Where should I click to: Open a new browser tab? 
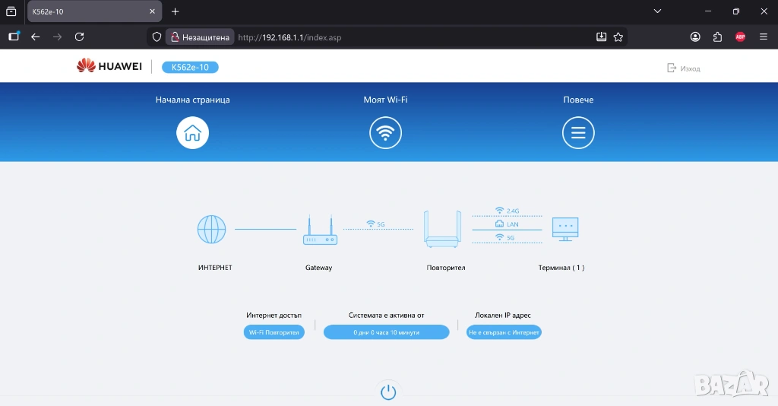(176, 11)
